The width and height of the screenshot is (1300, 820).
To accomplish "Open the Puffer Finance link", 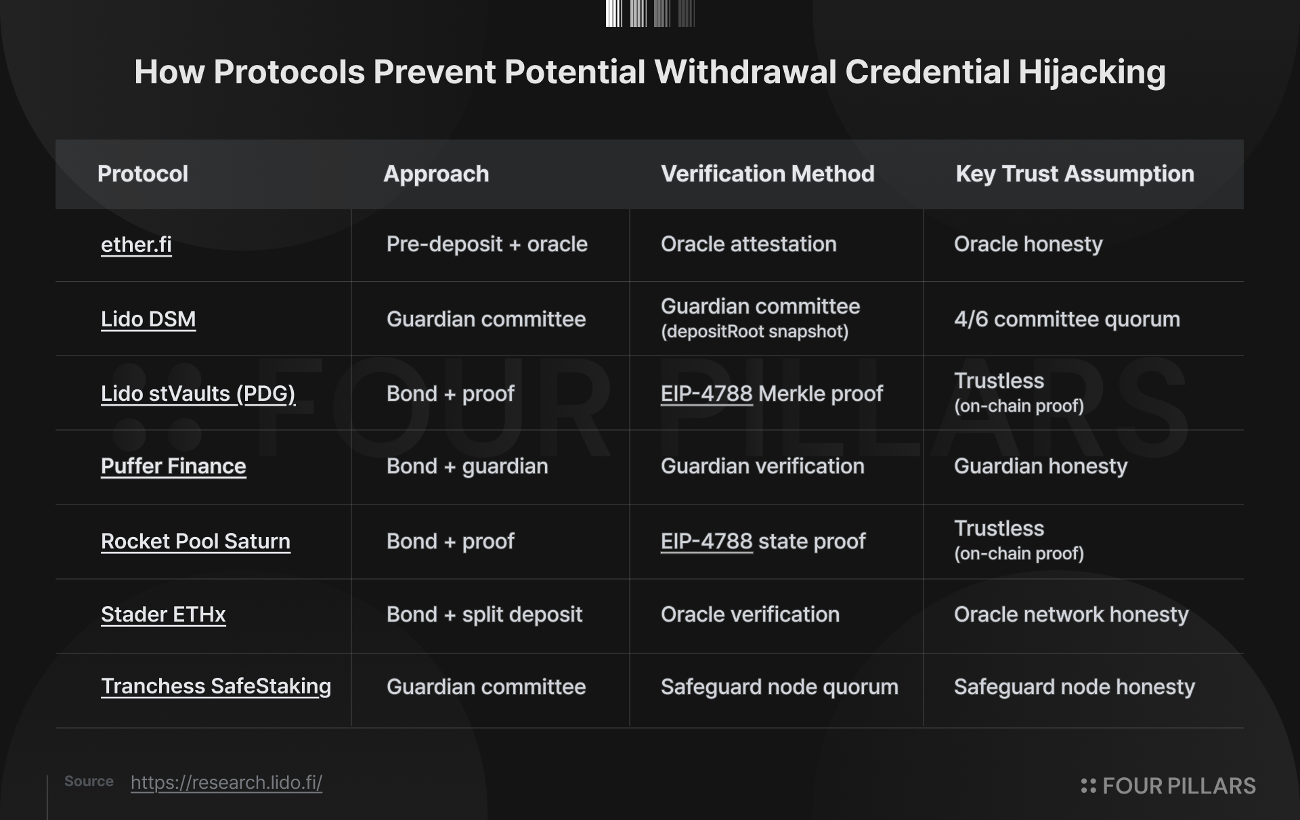I will pyautogui.click(x=173, y=466).
